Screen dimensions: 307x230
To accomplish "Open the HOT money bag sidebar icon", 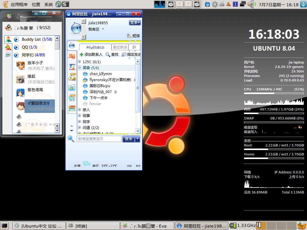I will [72, 77].
